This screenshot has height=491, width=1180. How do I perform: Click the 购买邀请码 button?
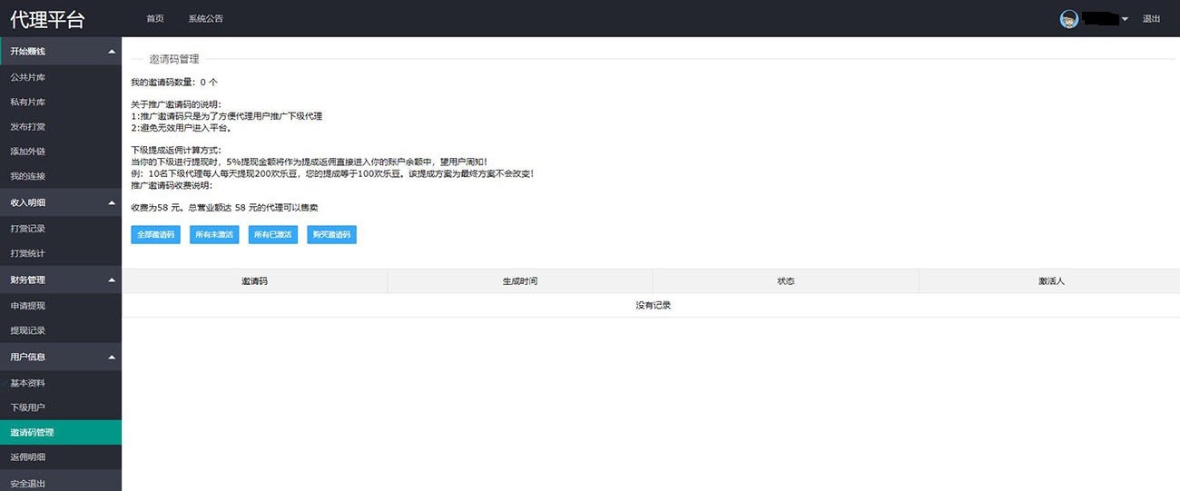332,234
